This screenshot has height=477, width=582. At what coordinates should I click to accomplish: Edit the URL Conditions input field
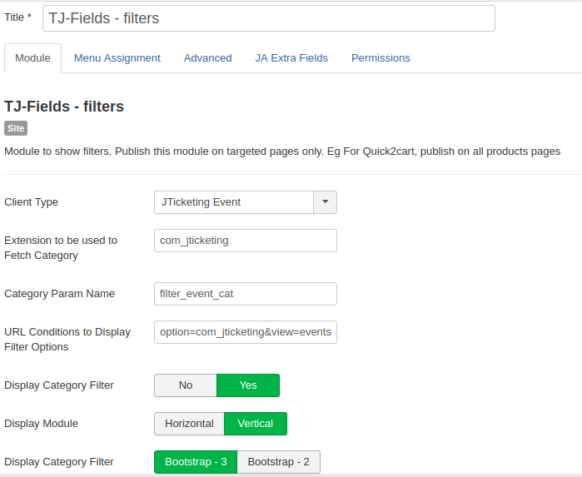pyautogui.click(x=245, y=332)
